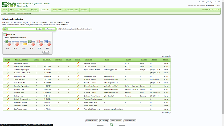Viewport: 224px width, 126px height.
Task: Open the Perfil tab
Action: [13, 10]
